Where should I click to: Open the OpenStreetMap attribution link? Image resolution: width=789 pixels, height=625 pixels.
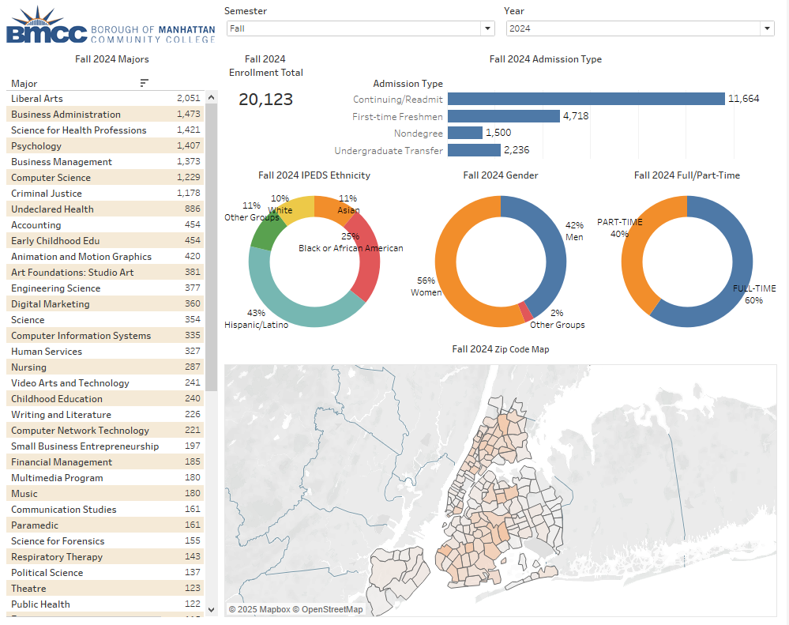(x=332, y=609)
